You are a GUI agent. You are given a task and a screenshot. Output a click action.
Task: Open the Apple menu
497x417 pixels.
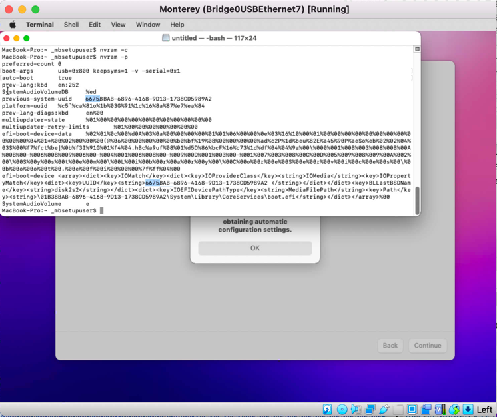click(x=13, y=25)
